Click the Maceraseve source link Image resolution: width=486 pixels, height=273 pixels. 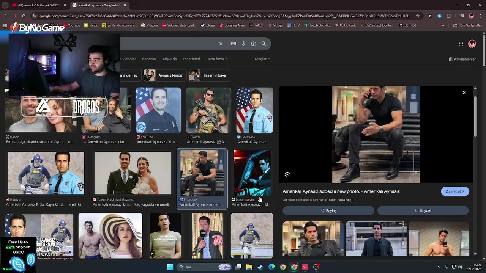pyautogui.click(x=245, y=200)
